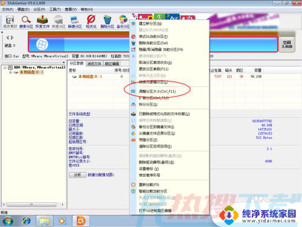Switch to the 扇区编辑 tab

(x=112, y=64)
